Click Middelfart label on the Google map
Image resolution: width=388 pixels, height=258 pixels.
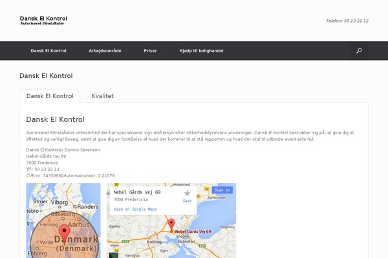[x=187, y=241]
